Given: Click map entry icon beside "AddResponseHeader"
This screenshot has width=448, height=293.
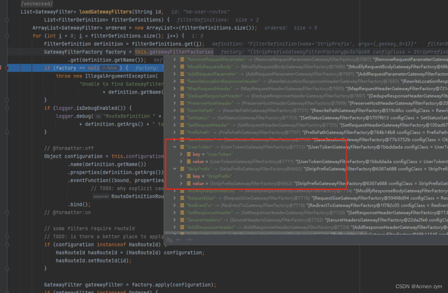Looking at the screenshot, I should tap(182, 227).
